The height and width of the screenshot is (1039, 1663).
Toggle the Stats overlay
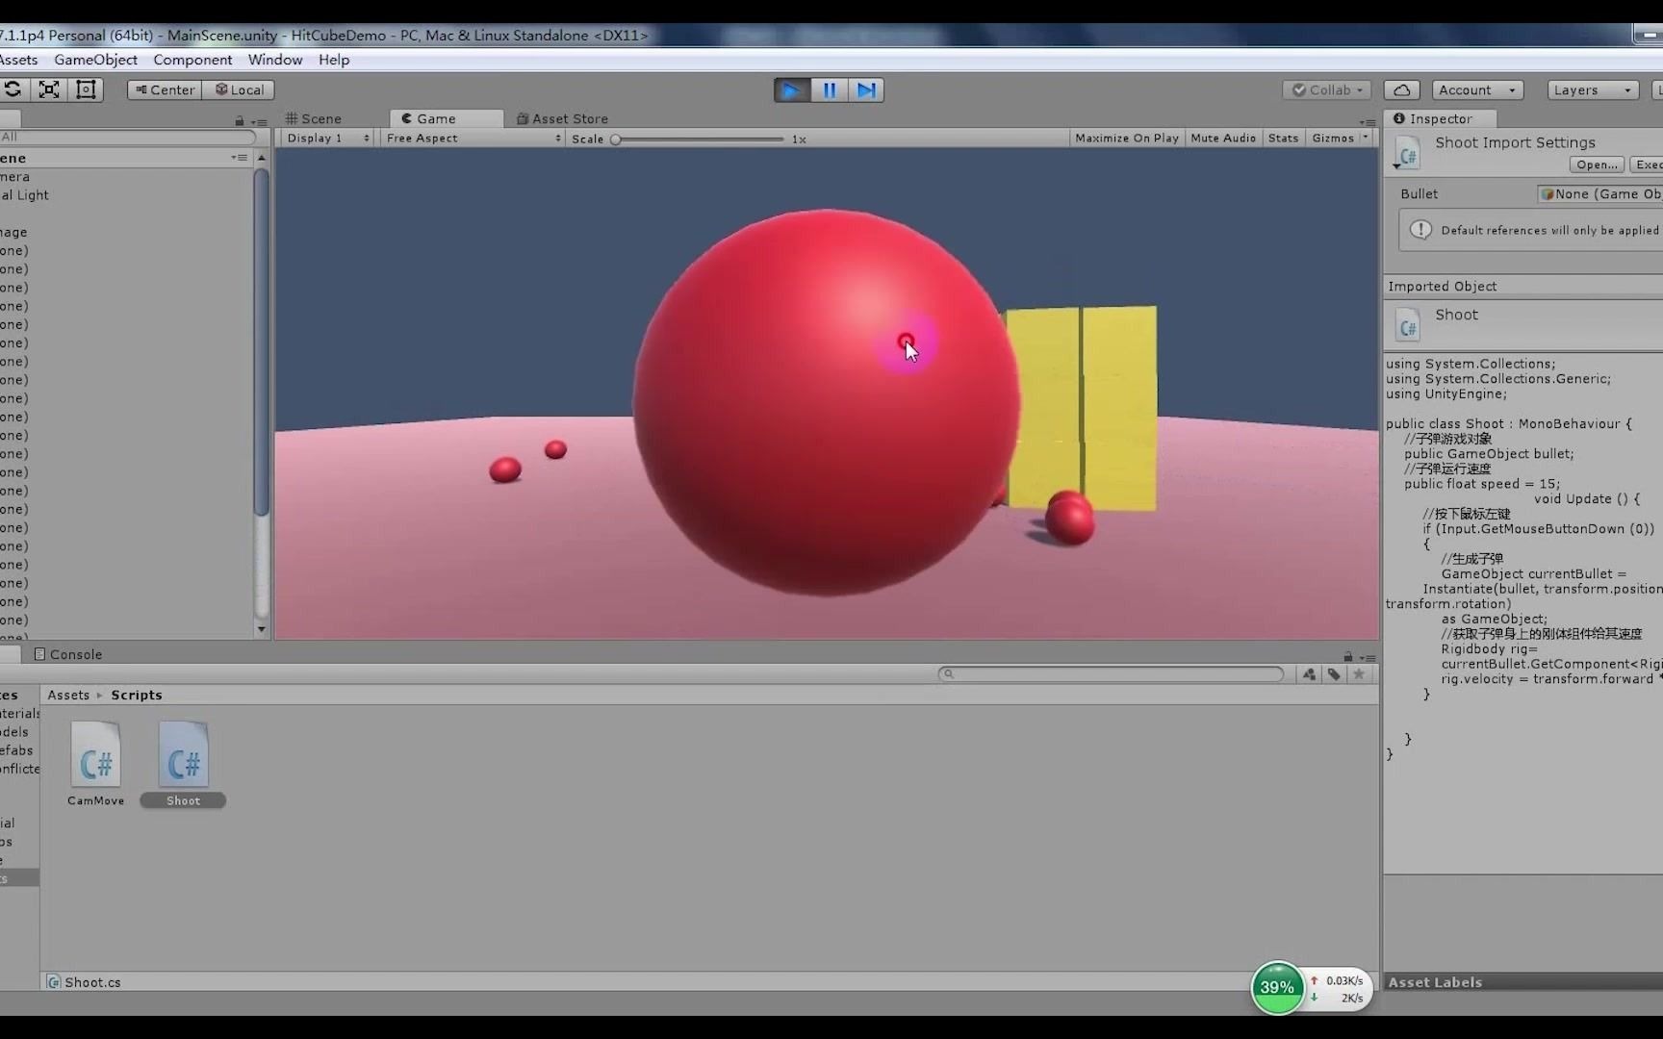(1283, 139)
